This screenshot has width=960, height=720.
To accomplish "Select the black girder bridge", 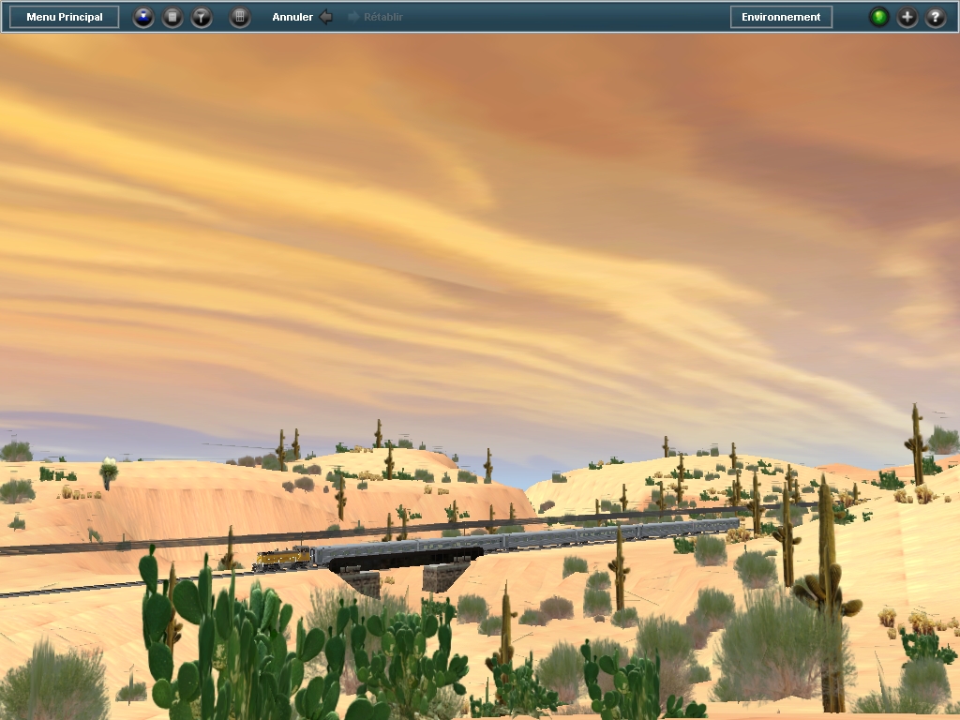I will click(x=406, y=559).
